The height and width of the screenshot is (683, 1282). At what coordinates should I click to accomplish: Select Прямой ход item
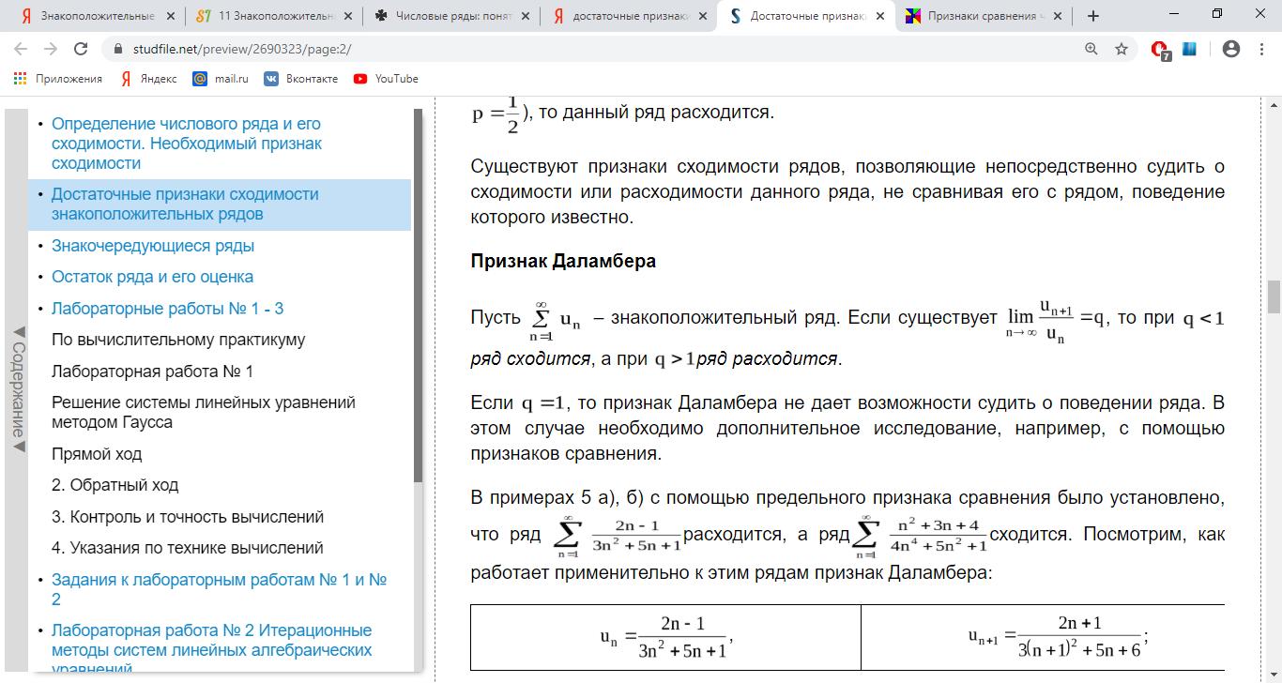[x=97, y=454]
